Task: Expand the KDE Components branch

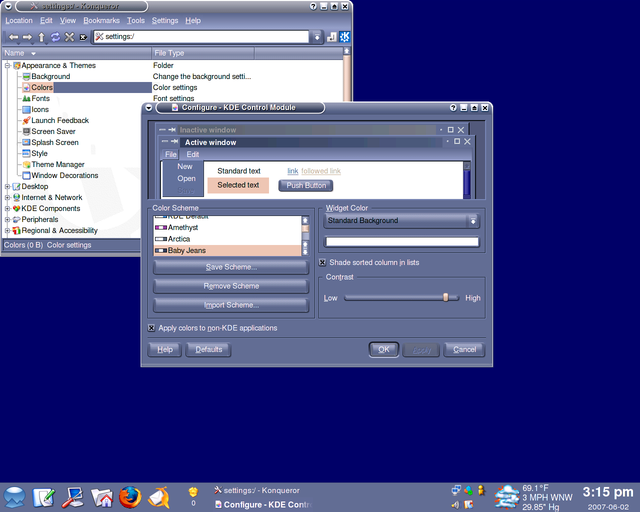Action: coord(7,208)
